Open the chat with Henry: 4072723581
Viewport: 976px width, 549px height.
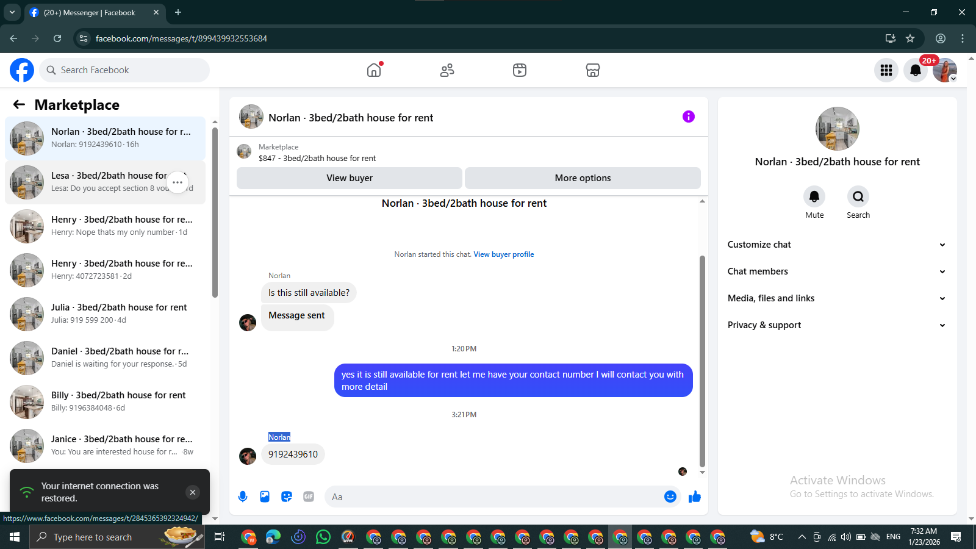(x=105, y=270)
